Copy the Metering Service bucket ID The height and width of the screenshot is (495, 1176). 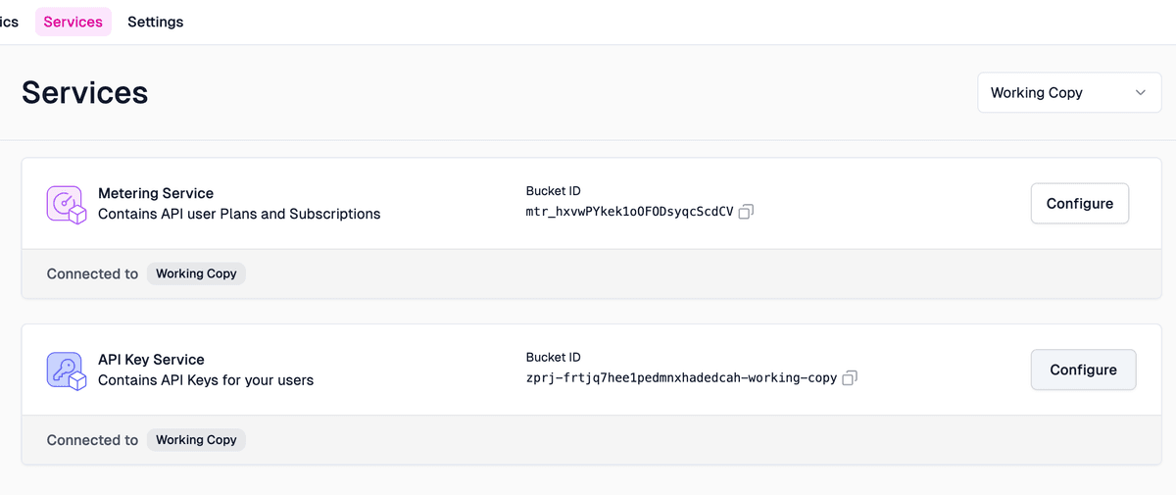coord(746,212)
